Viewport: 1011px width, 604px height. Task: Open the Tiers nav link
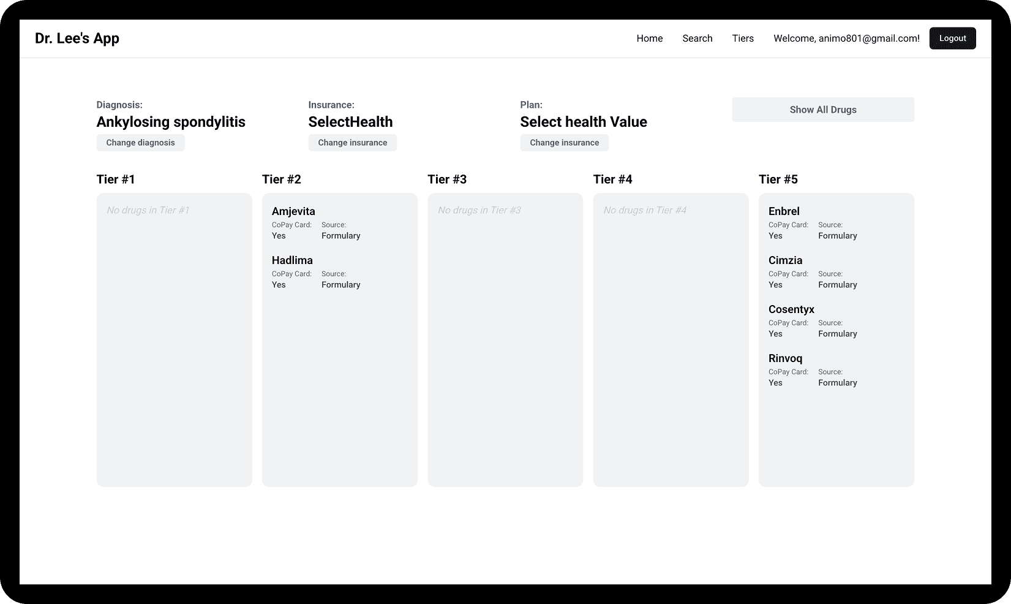point(742,38)
